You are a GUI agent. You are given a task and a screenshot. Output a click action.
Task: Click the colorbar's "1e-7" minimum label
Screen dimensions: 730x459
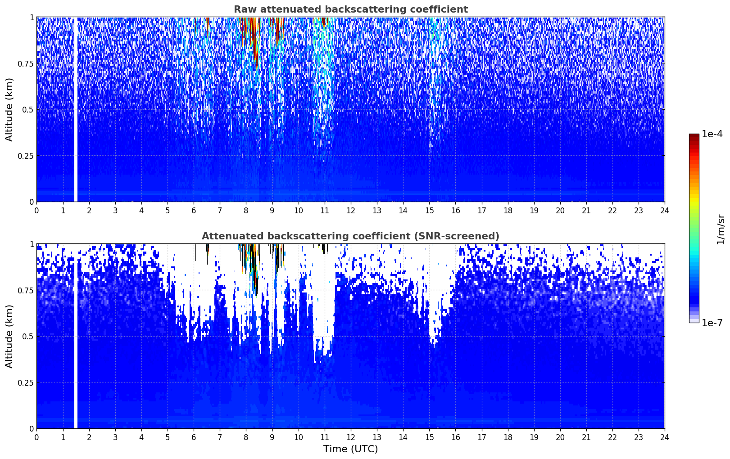click(x=712, y=323)
